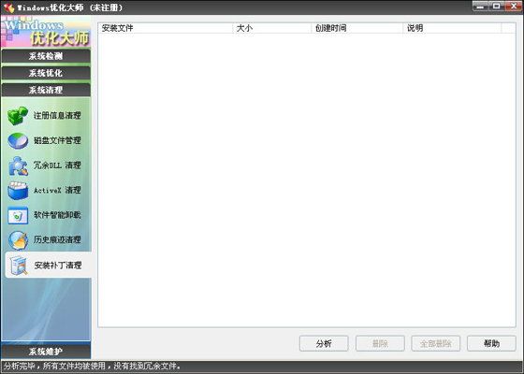524x374 pixels.
Task: Click the 全部删除 button
Action: (x=436, y=343)
